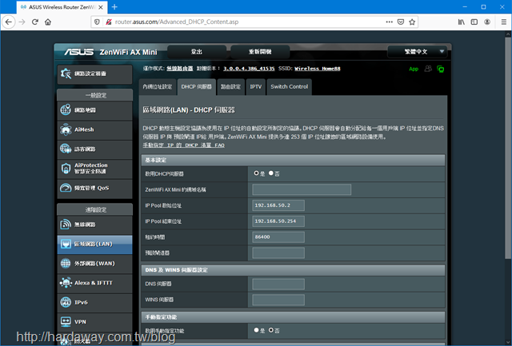Switch to the Switch Control tab
512x346 pixels.
pos(290,87)
